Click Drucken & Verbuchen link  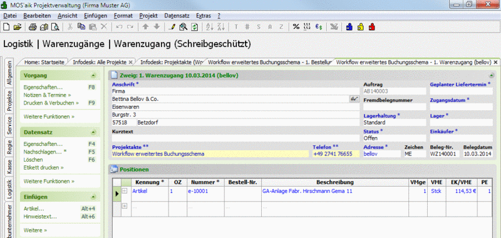click(51, 103)
